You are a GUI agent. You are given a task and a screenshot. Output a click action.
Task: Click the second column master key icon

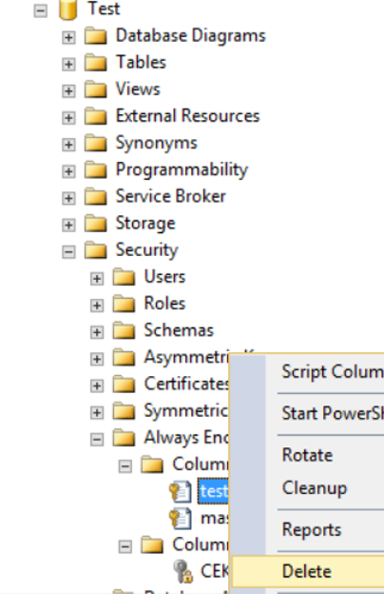[x=180, y=518]
